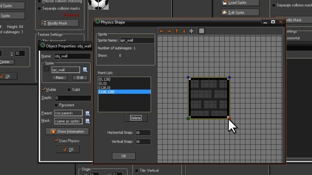This screenshot has height=175, width=312.
Task: Toggle Separate collision masks checkbox in right window
Action: pos(273,5)
